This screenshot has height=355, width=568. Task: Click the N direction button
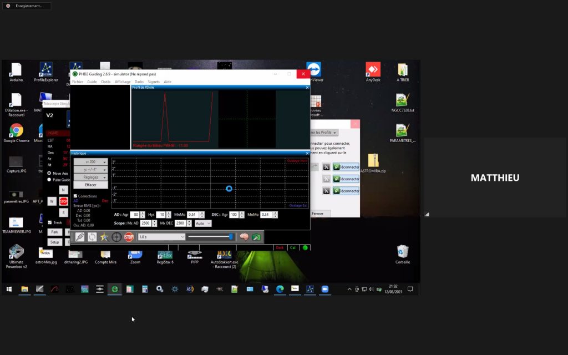(x=63, y=190)
